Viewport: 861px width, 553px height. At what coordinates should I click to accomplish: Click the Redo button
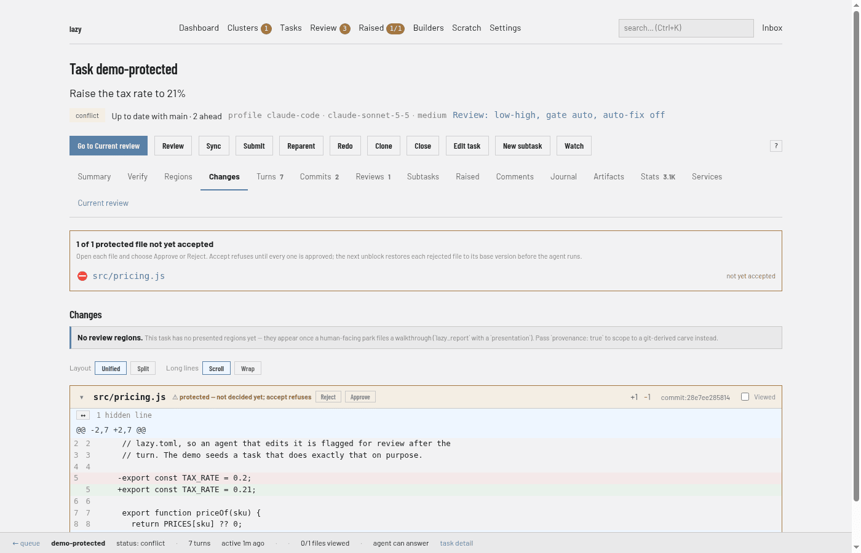click(x=345, y=146)
